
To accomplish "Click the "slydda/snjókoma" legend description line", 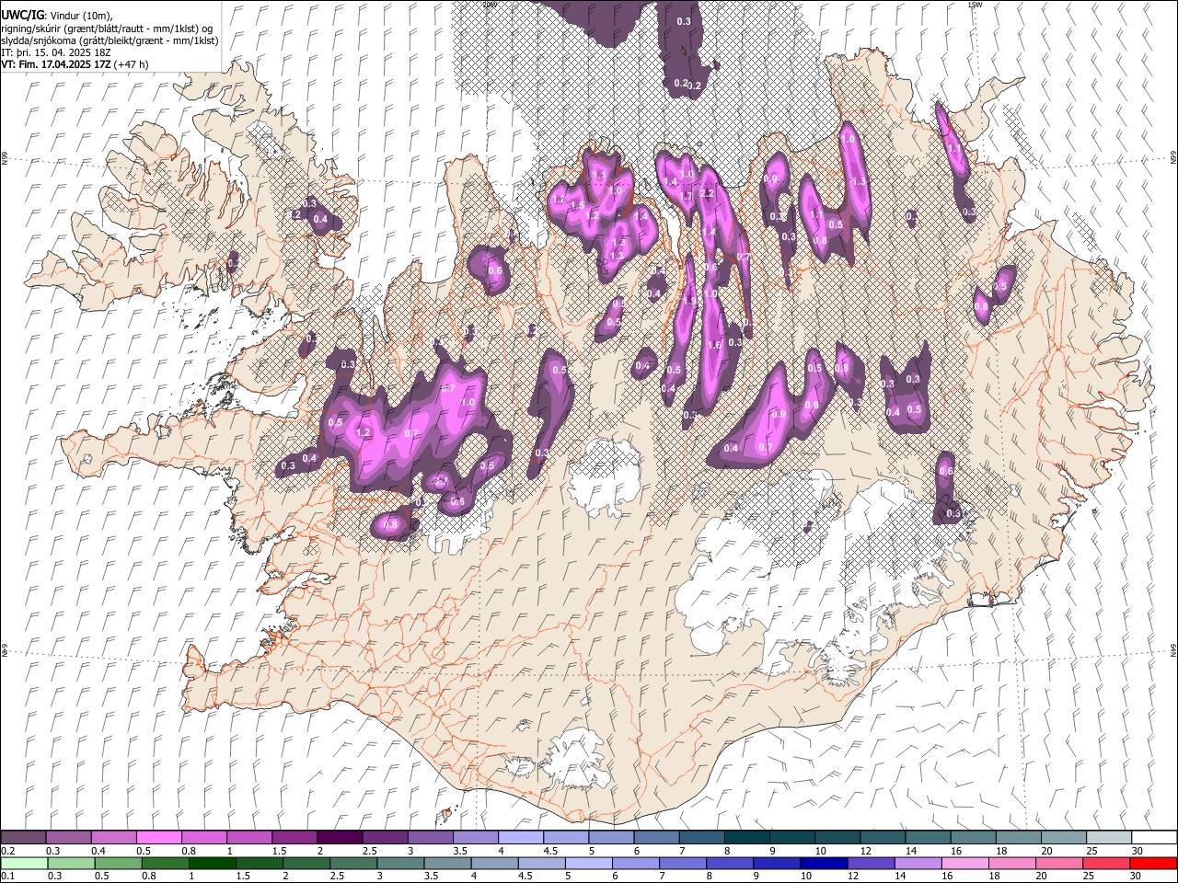I will [x=109, y=40].
